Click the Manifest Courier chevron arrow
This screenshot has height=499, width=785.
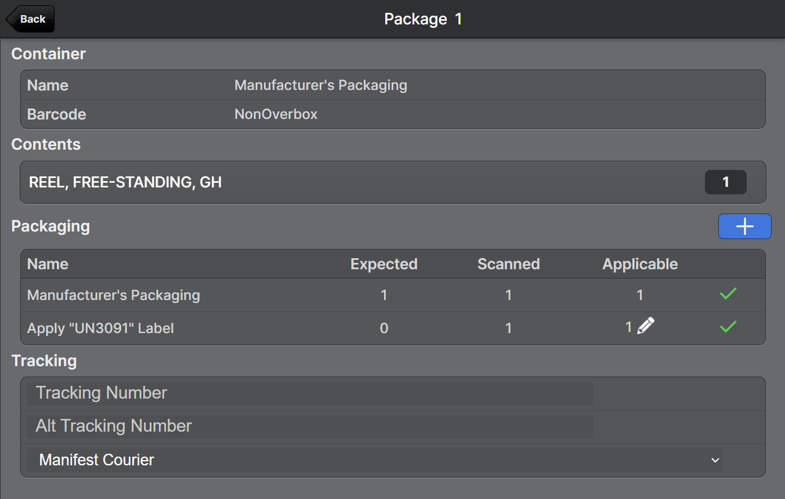pos(715,460)
